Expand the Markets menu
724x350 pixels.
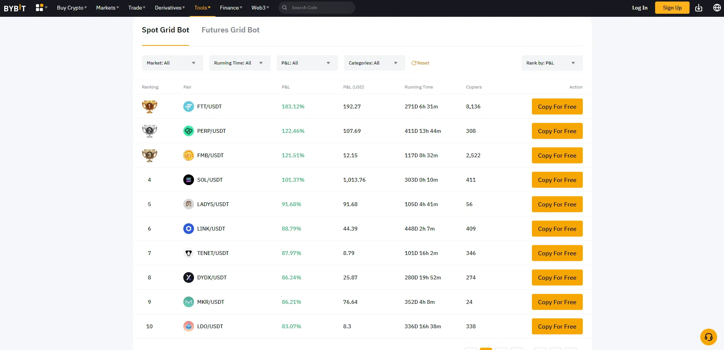coord(108,8)
